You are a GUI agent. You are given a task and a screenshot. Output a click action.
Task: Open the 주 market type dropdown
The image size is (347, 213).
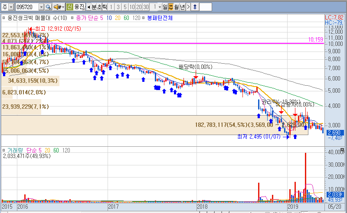tap(11, 7)
